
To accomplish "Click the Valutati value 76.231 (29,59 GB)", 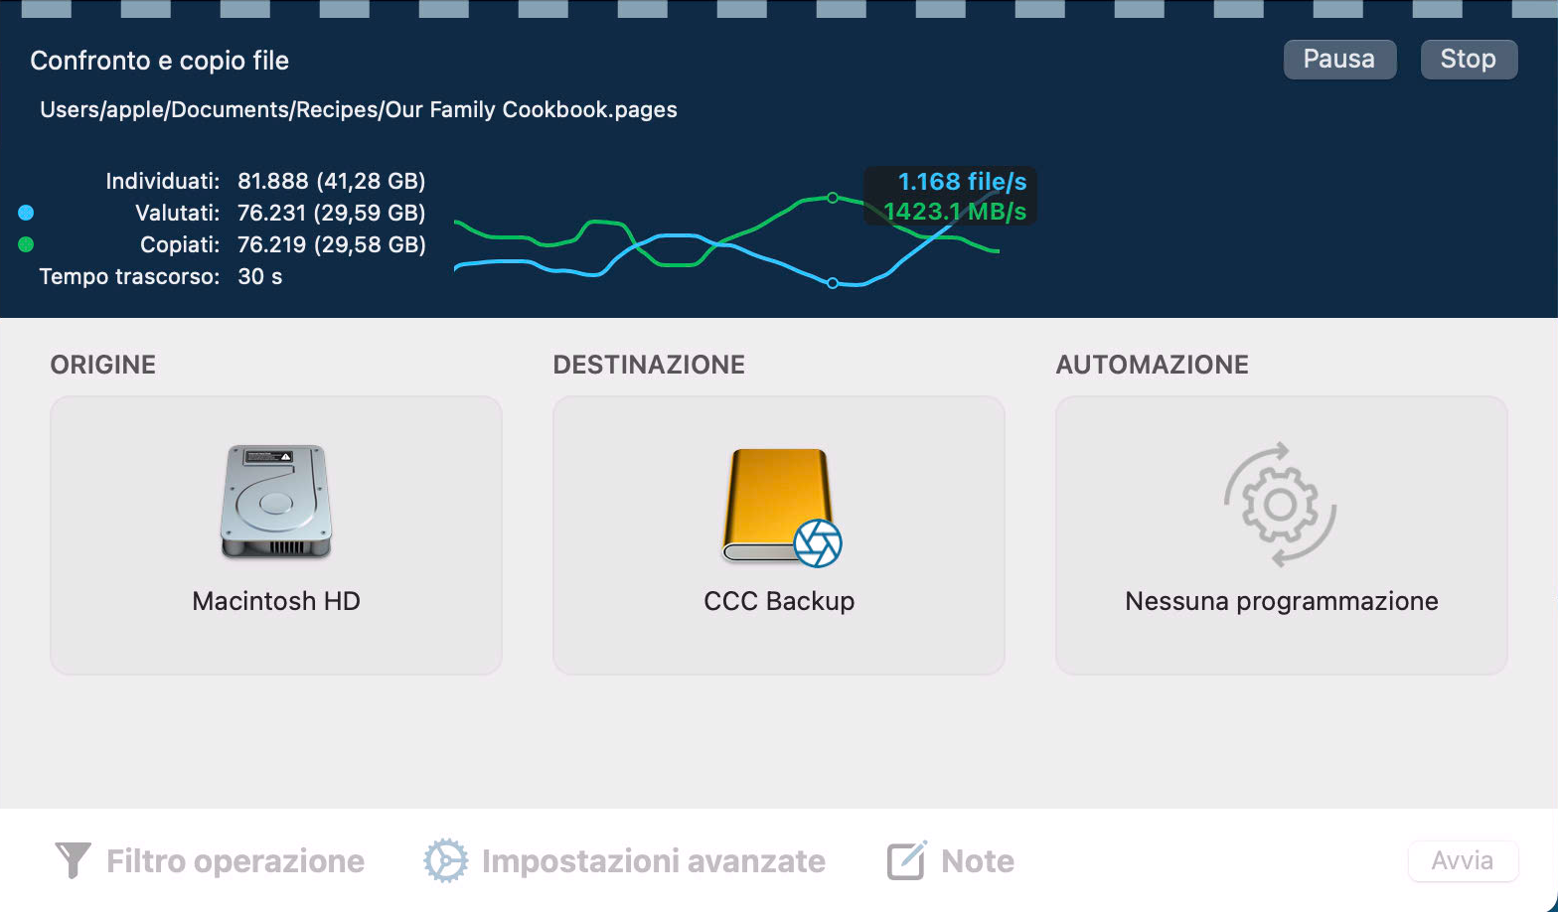I will [332, 213].
